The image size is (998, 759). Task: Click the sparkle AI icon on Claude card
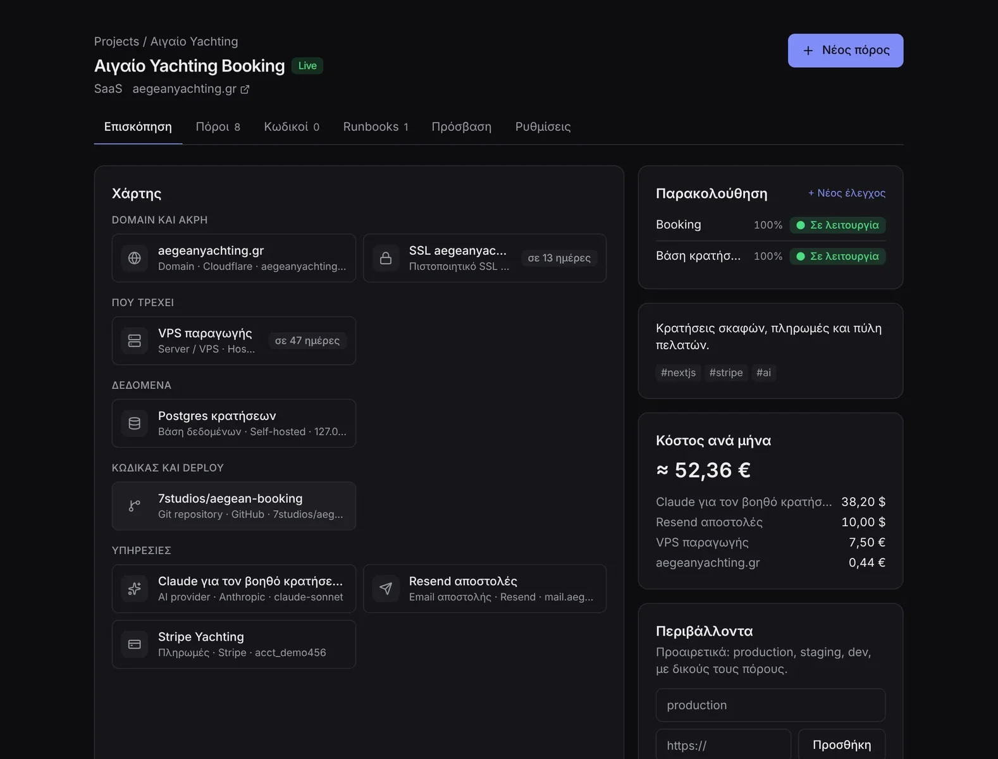pyautogui.click(x=134, y=589)
